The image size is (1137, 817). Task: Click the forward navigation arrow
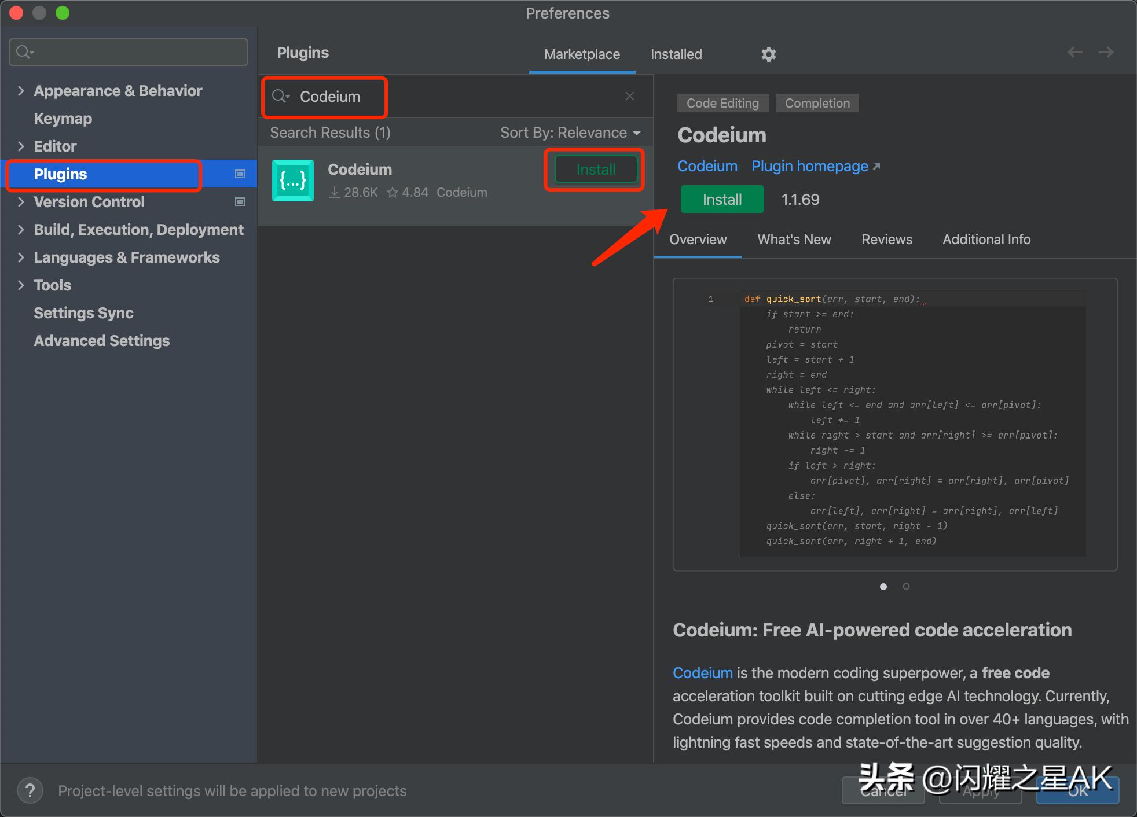1106,52
